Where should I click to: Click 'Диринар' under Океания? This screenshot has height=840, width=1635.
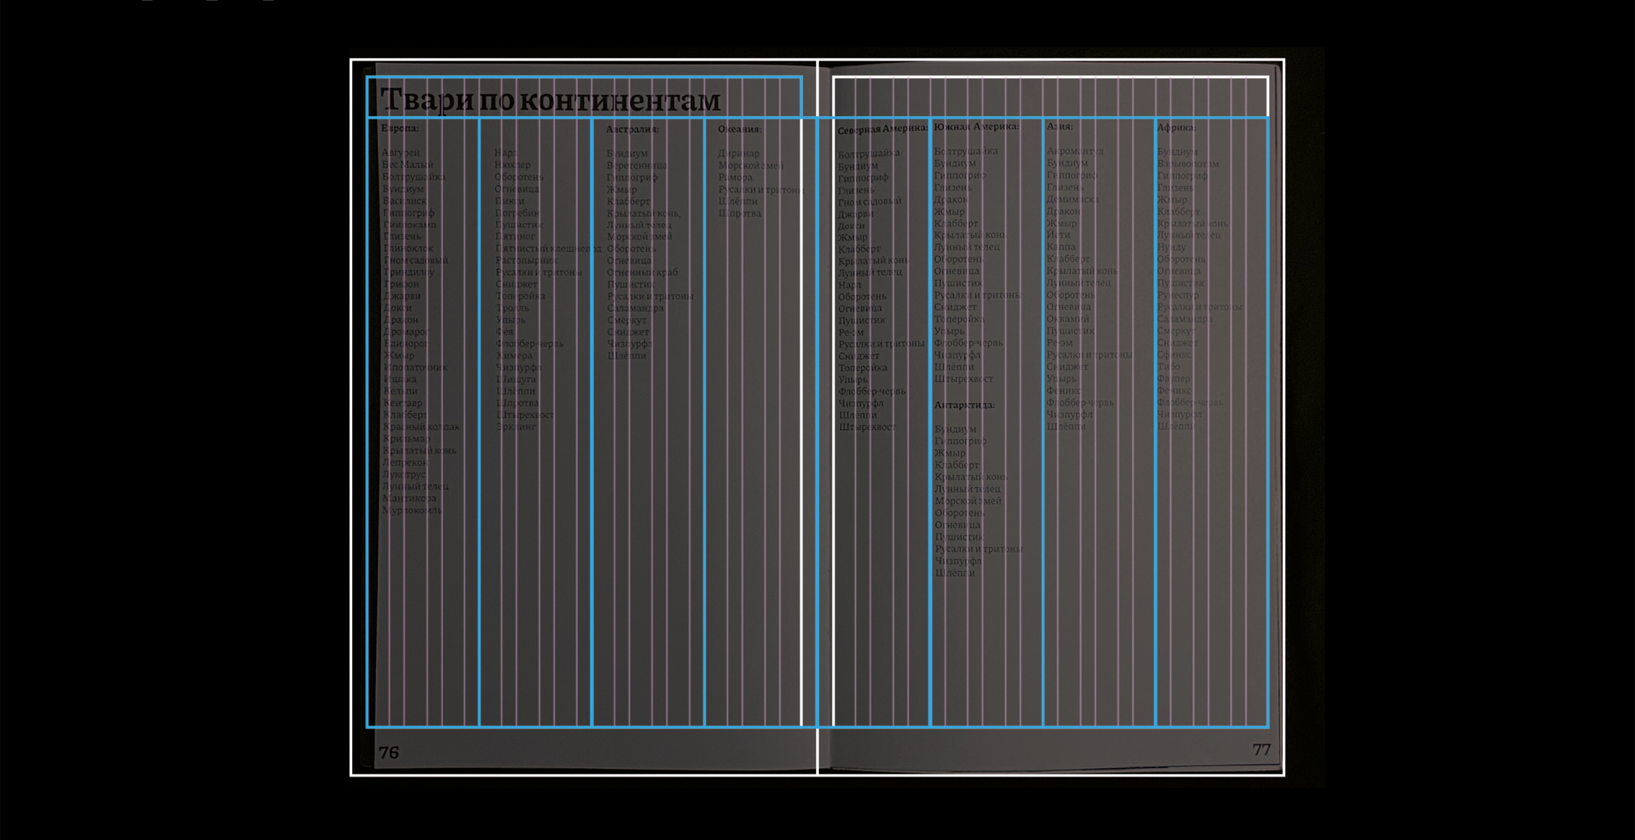tap(738, 153)
